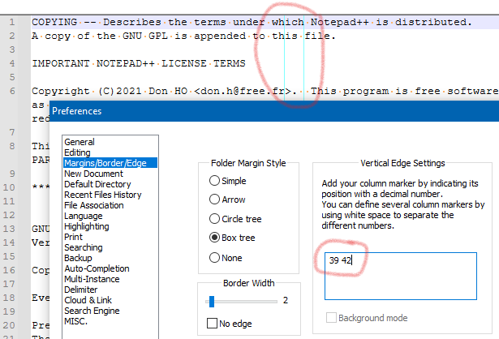
Task: Open Backup settings
Action: pyautogui.click(x=78, y=258)
